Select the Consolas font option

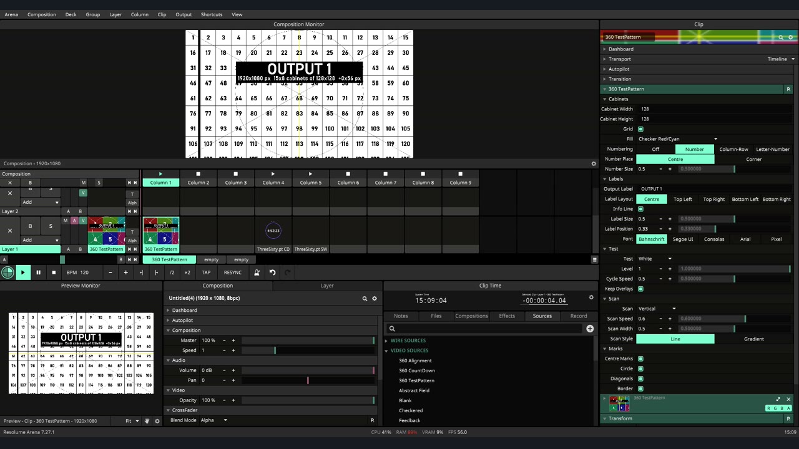coord(714,239)
